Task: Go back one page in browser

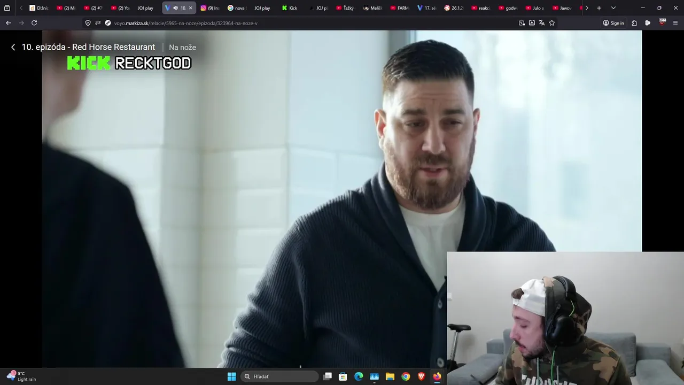Action: point(9,23)
